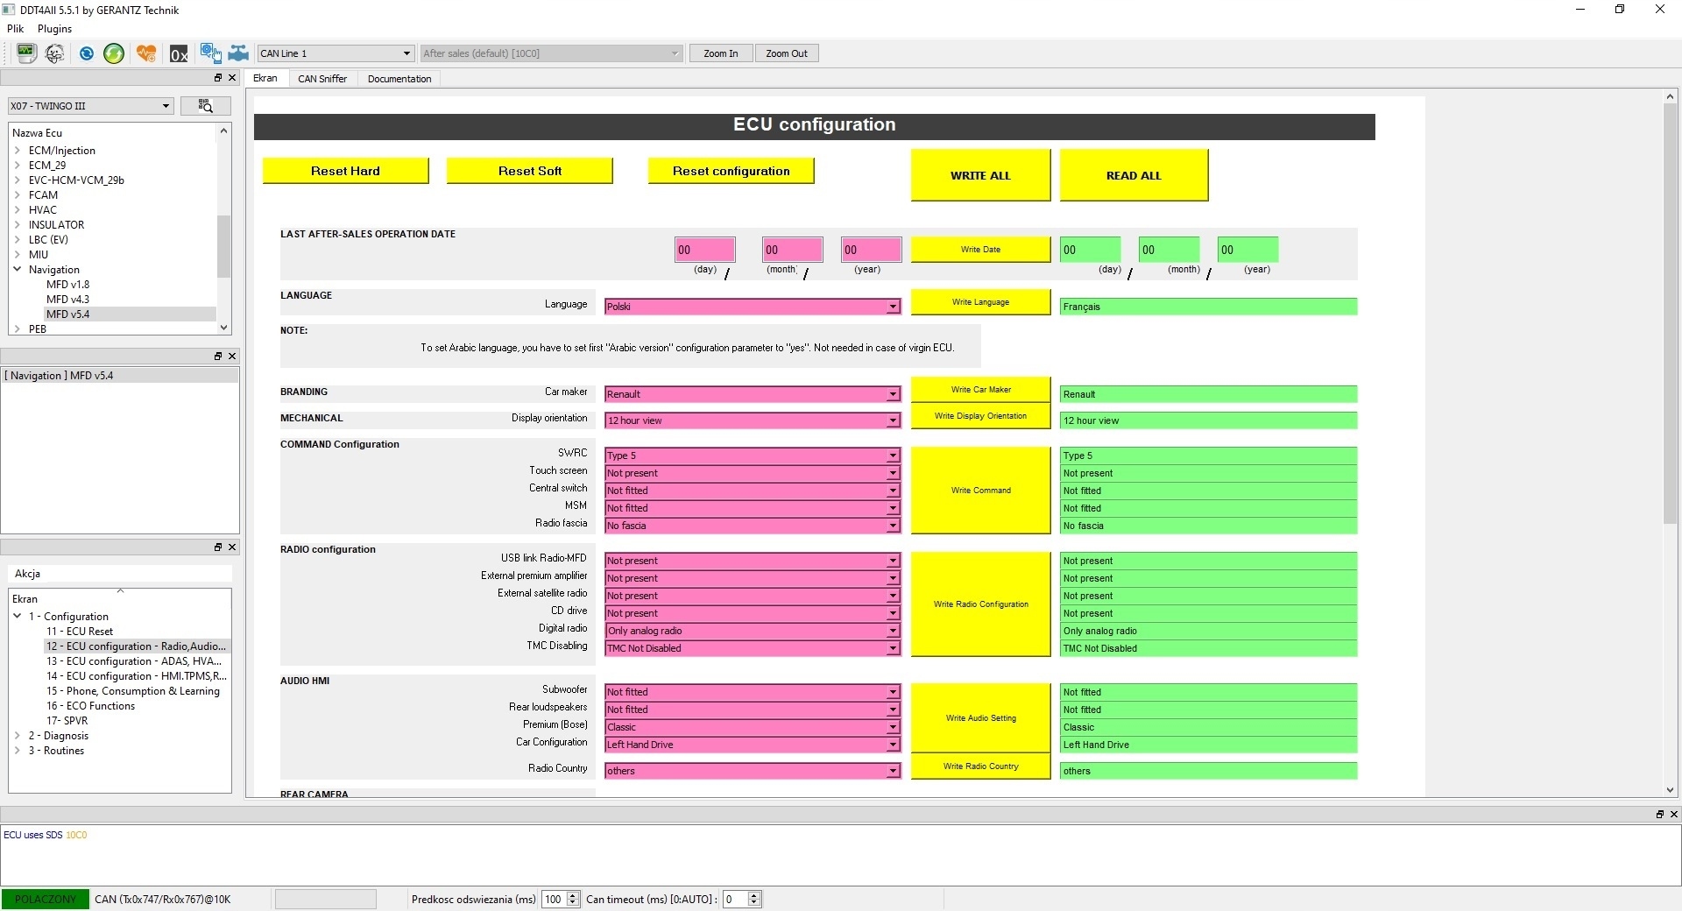The height and width of the screenshot is (911, 1682).
Task: Click the Can timeout value field
Action: point(734,900)
